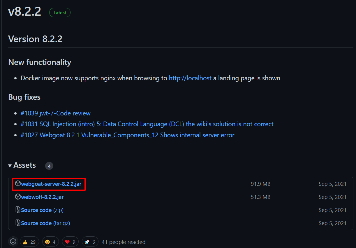This screenshot has height=248, width=356.
Task: Click the v8.2.2 release title
Action: click(x=25, y=12)
